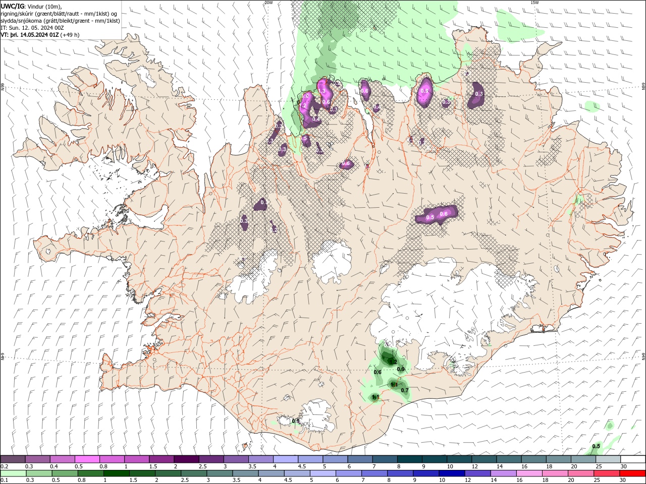Click the 0.9 snow value on northern coast

click(x=425, y=91)
